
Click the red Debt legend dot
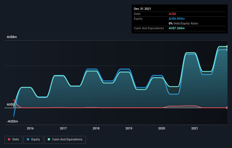coord(9,139)
